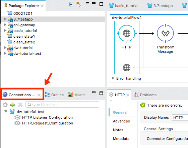Click the dw-tutorial project icon with error
This screenshot has width=188, height=148.
coord(10,48)
